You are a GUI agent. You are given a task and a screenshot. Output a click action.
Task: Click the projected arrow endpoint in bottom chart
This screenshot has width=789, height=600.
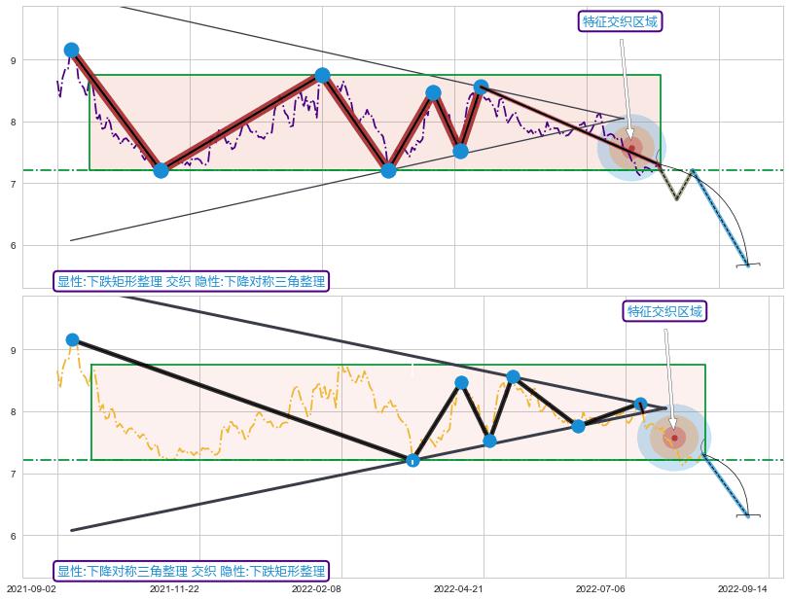[747, 515]
